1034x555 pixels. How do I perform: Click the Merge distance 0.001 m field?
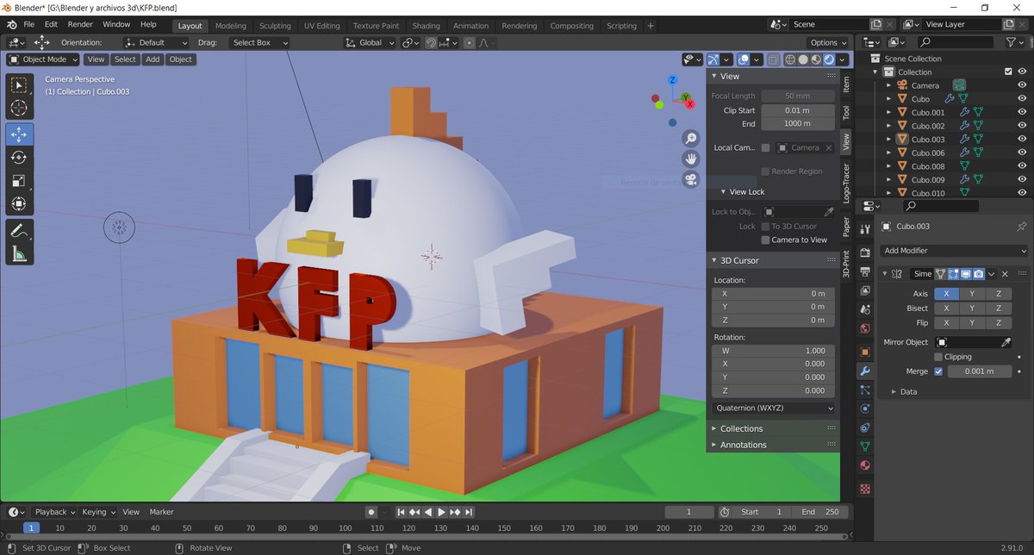click(981, 371)
